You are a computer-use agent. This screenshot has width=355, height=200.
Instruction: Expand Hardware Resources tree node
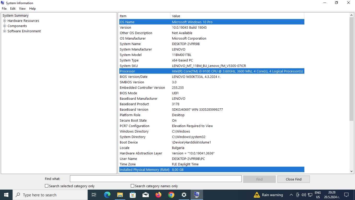click(4, 21)
